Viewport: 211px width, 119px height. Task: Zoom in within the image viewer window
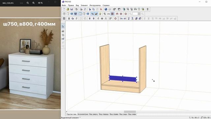34,3
